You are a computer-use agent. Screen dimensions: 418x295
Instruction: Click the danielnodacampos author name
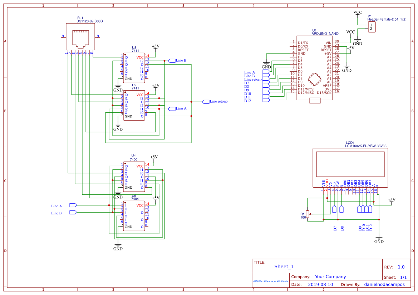[384, 284]
